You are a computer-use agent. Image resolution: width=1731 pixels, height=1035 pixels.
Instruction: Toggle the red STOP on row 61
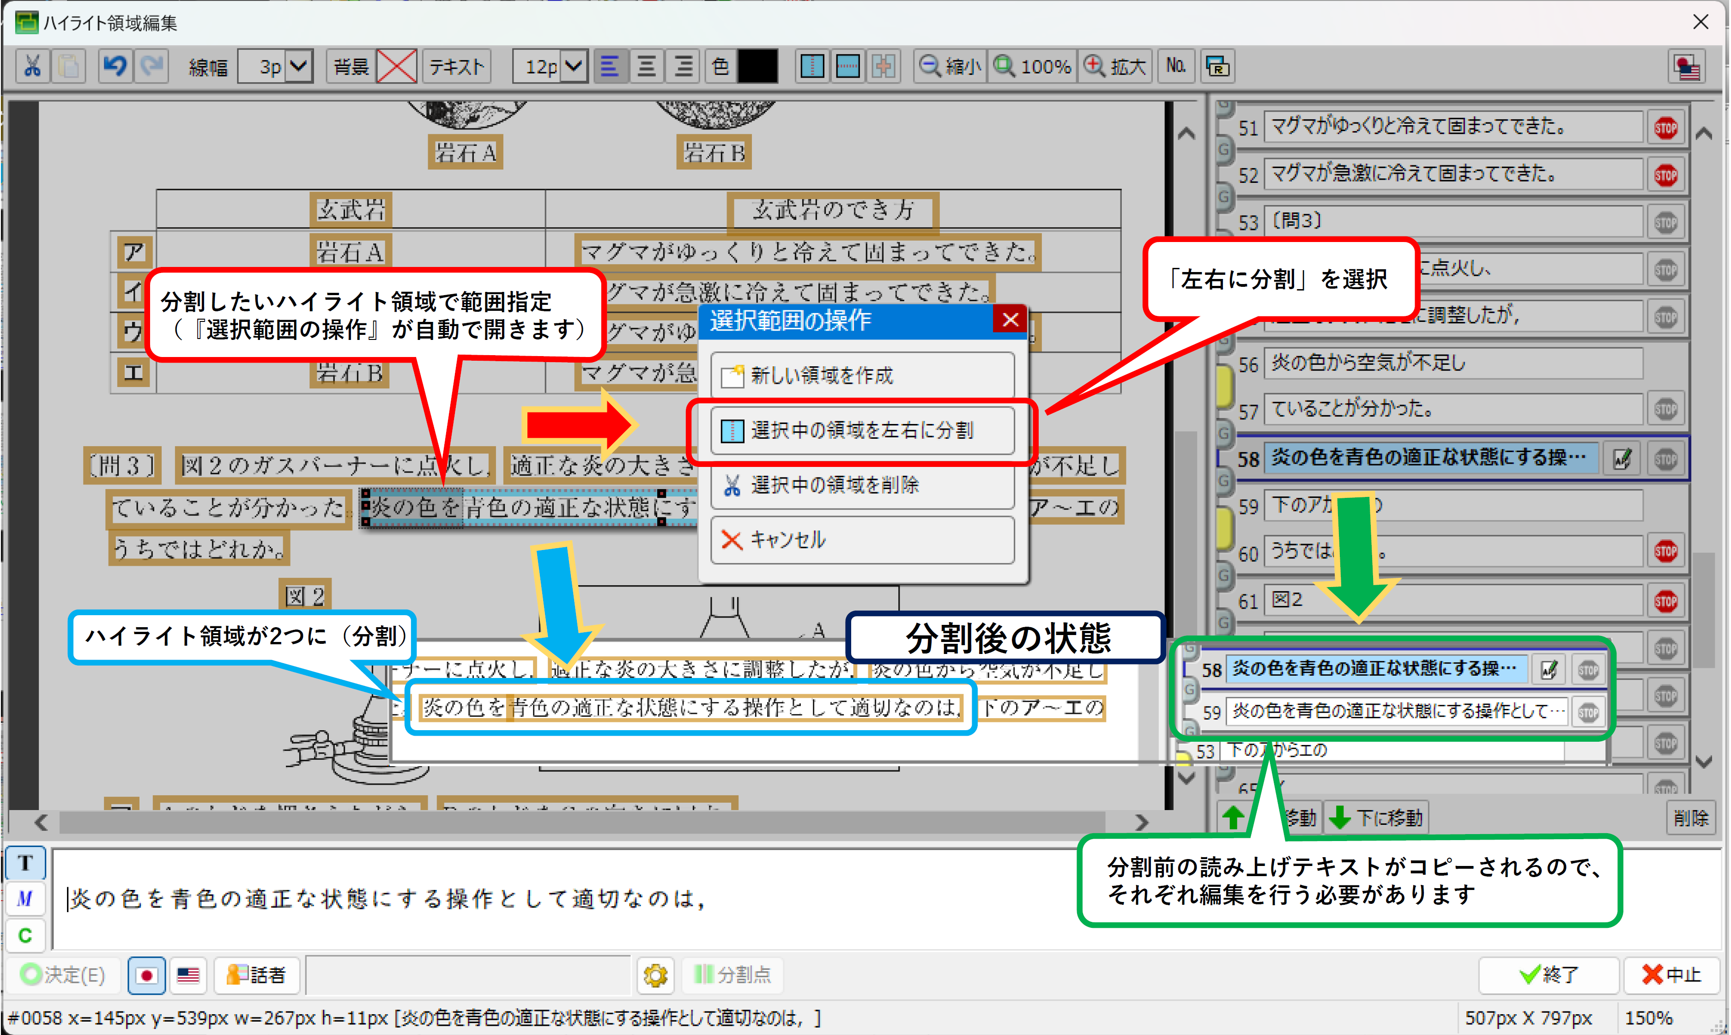[x=1665, y=601]
